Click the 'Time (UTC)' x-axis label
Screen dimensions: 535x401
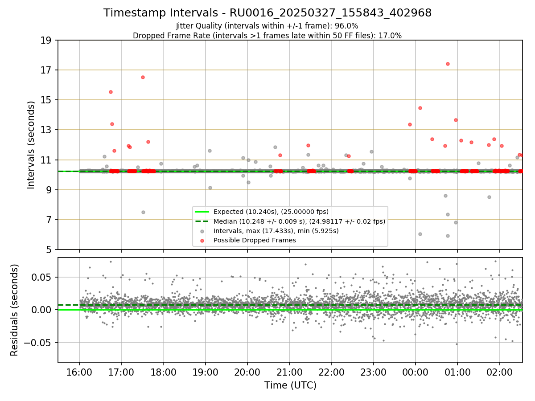click(x=290, y=385)
